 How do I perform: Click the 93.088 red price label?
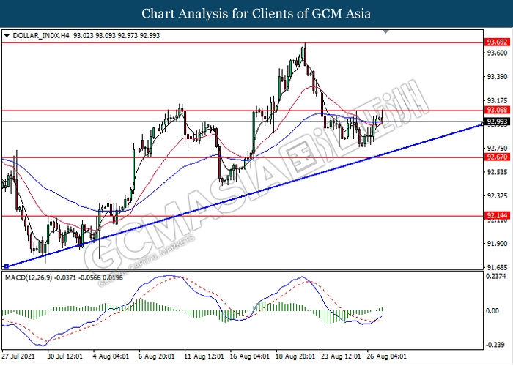(x=497, y=110)
